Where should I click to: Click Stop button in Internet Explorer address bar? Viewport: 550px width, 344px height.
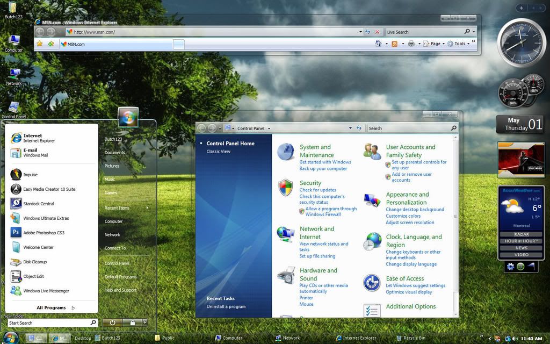click(x=377, y=32)
